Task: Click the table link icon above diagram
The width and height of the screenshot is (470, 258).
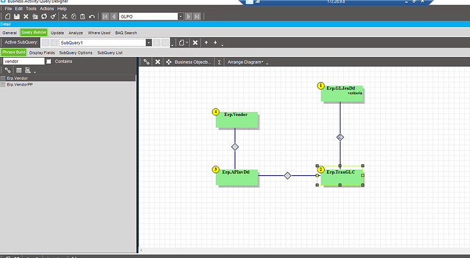Action: coord(146,62)
